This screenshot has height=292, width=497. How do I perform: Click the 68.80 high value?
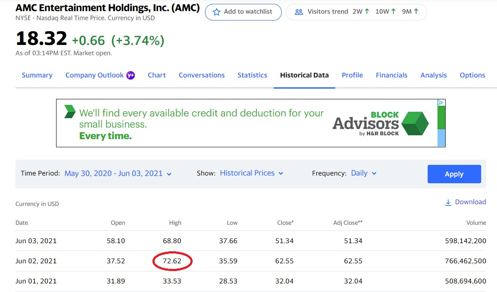click(172, 241)
